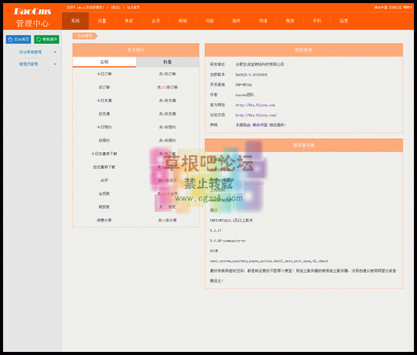Click the 帮助? link at top right
417x355 pixels.
tap(407, 7)
